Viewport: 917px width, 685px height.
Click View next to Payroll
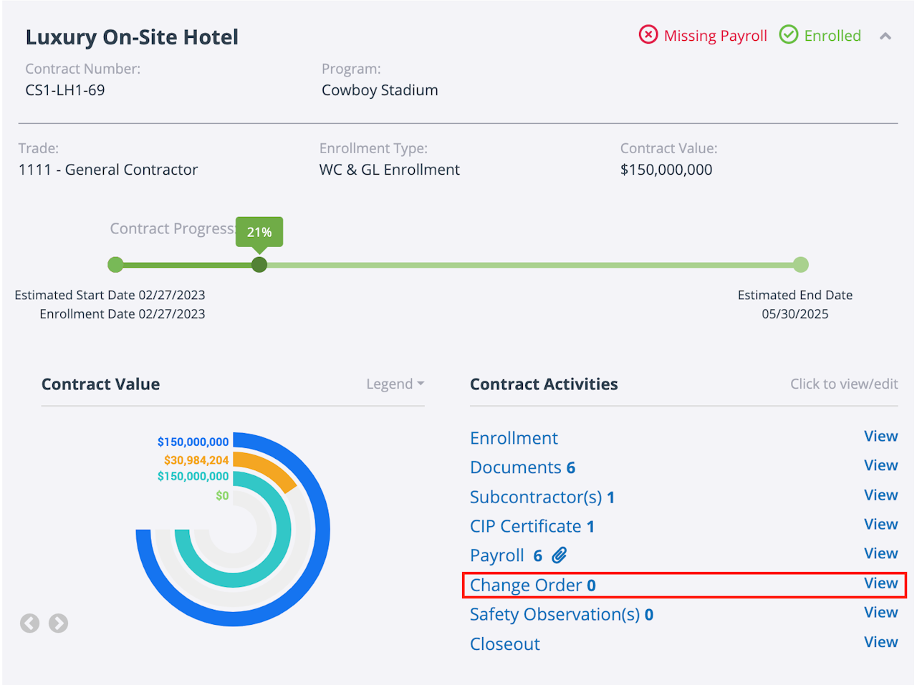(880, 553)
